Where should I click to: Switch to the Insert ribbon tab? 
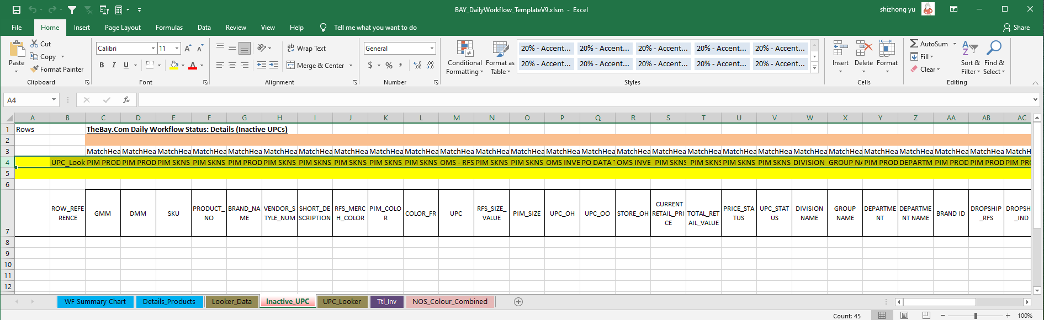(x=82, y=28)
